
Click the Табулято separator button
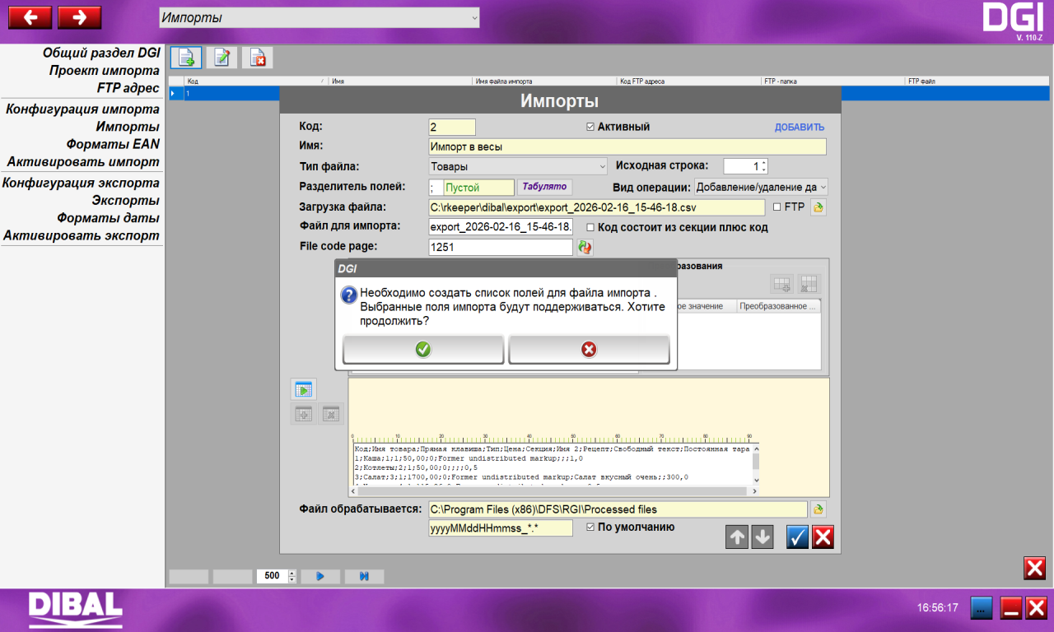[x=543, y=187]
